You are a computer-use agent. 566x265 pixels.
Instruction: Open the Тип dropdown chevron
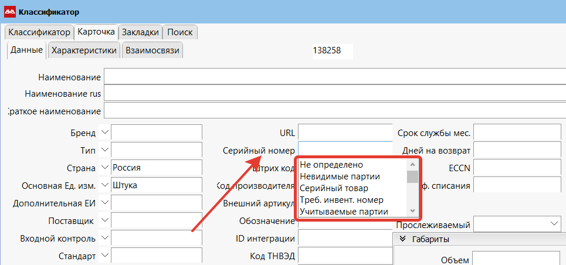pos(104,151)
